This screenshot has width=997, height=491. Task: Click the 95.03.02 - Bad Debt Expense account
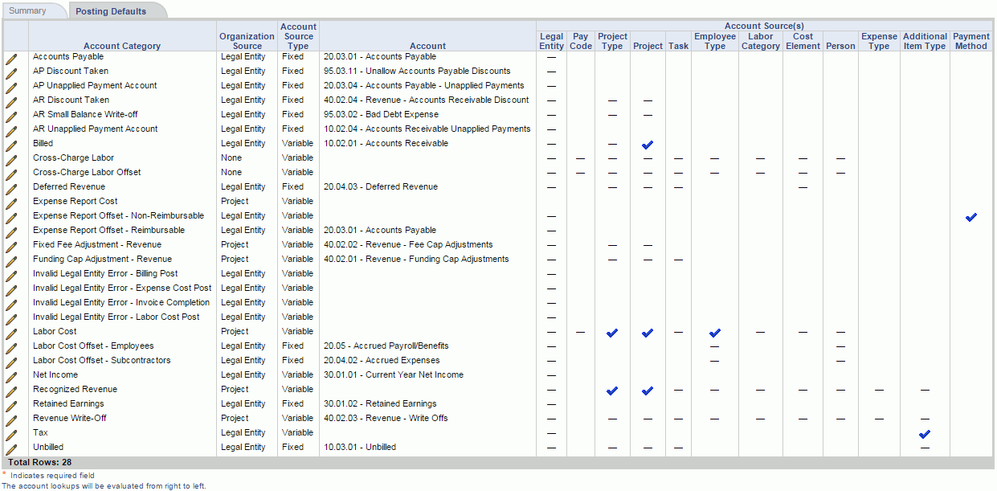pos(381,115)
